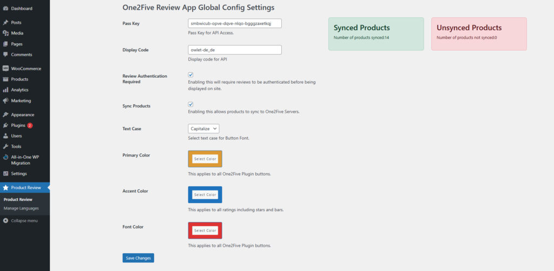
Task: Click the Tools wrench icon
Action: tap(5, 147)
